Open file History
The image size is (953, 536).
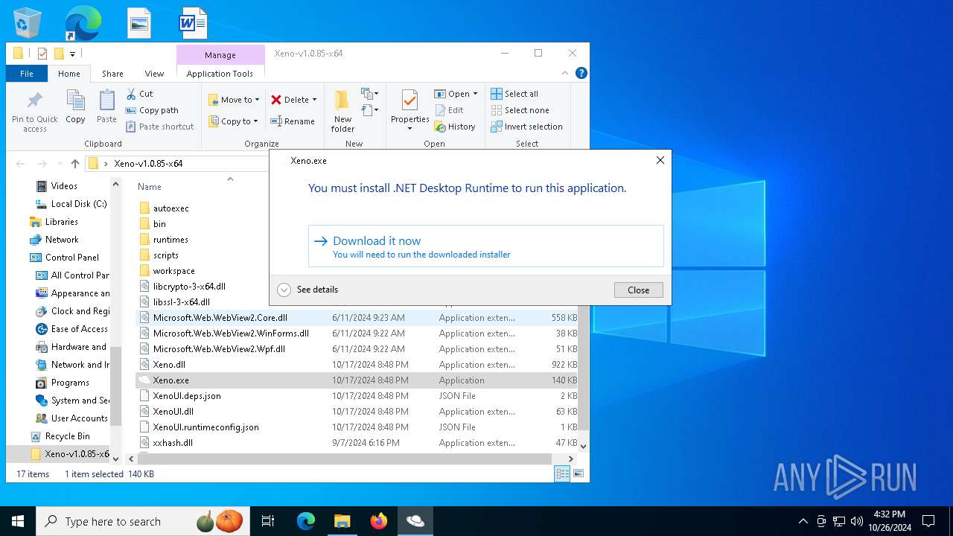pos(455,127)
